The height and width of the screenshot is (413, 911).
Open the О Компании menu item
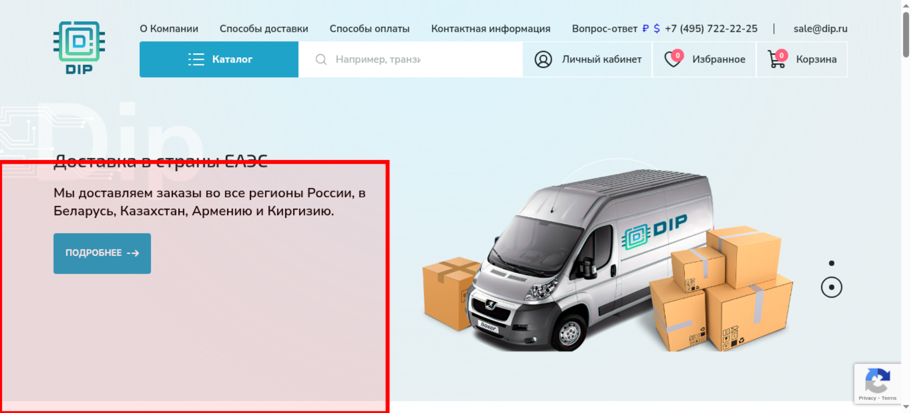(x=169, y=29)
